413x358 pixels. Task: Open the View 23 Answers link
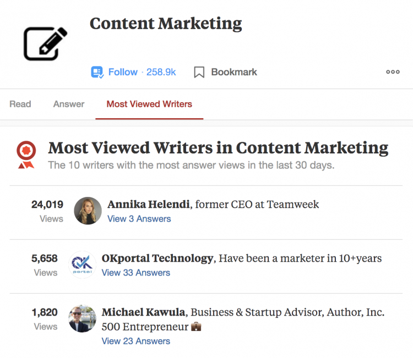[136, 341]
